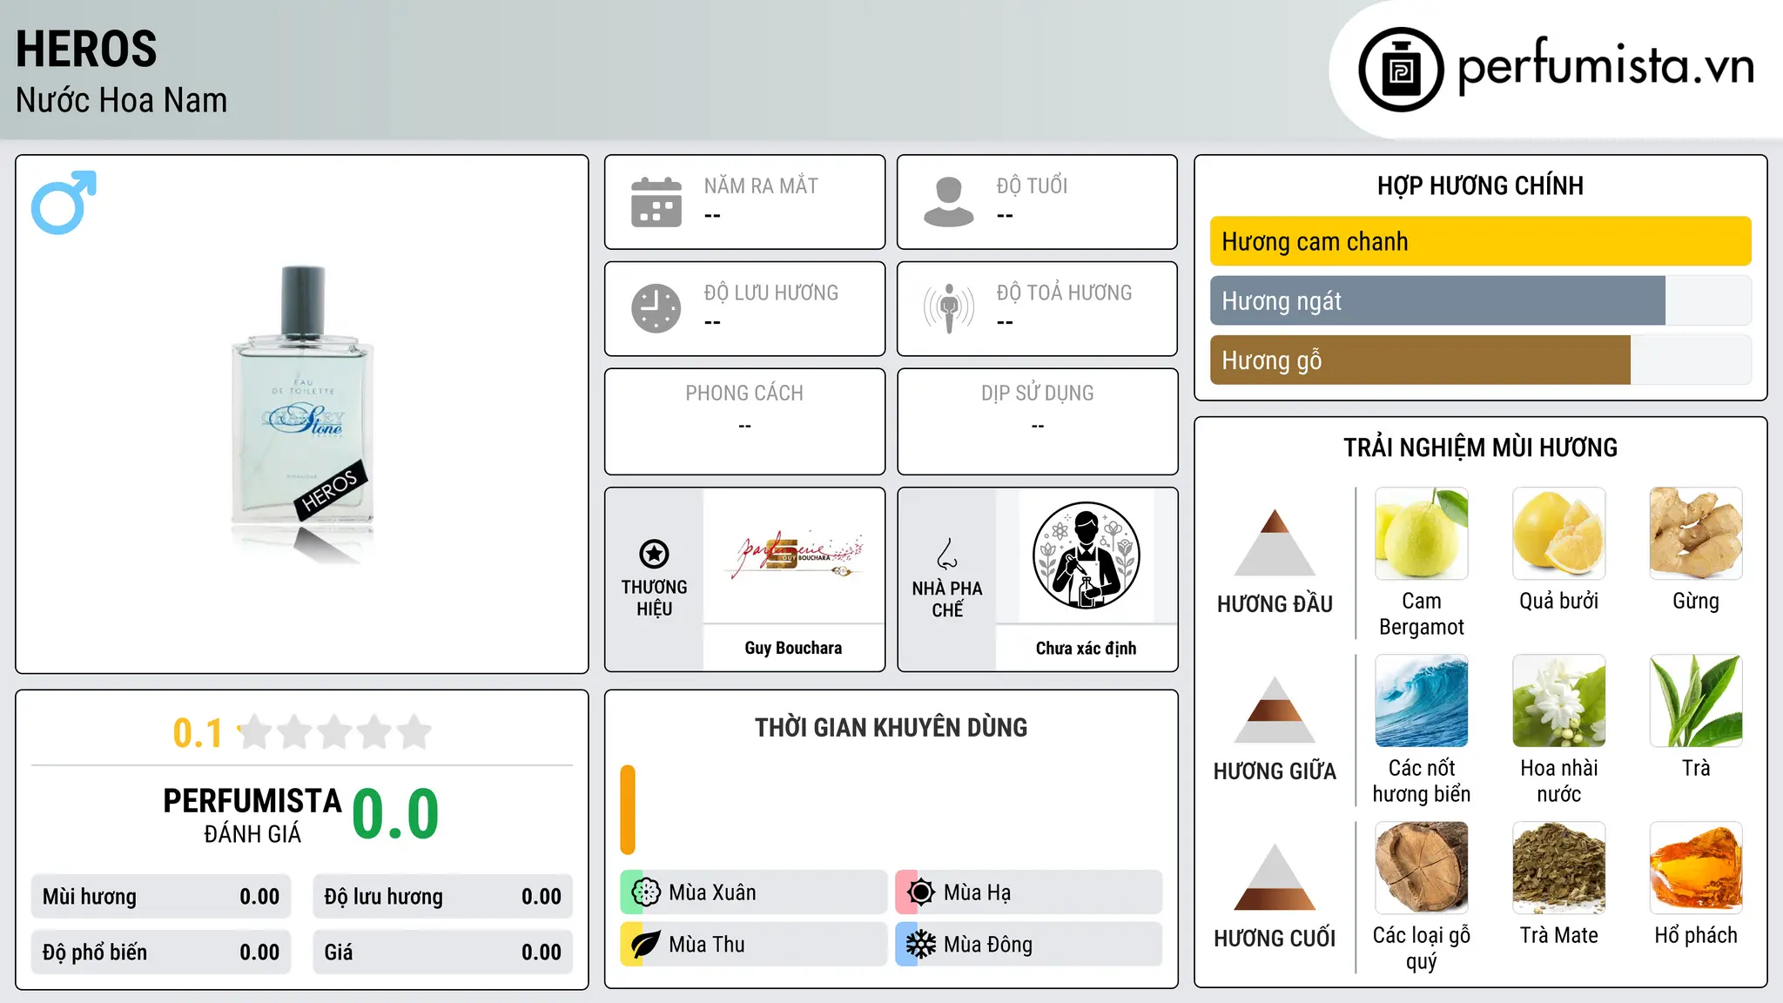The image size is (1783, 1003).
Task: Open the Cam Bergamot note image
Action: pos(1422,534)
